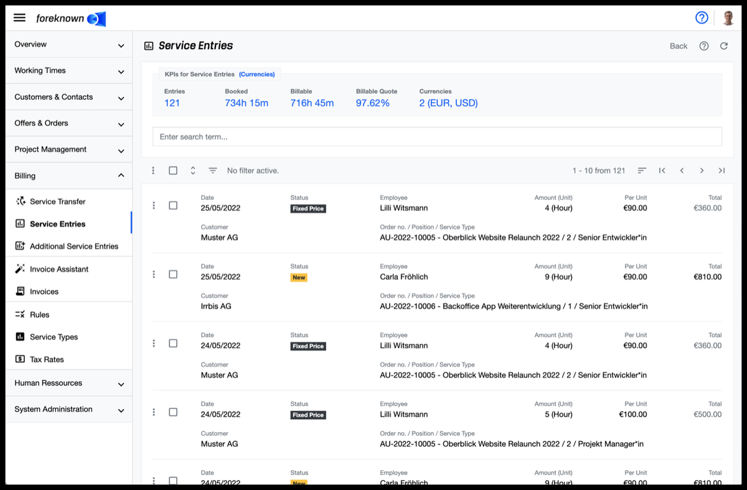
Task: Click the 121 entries KPI value
Action: tap(172, 103)
